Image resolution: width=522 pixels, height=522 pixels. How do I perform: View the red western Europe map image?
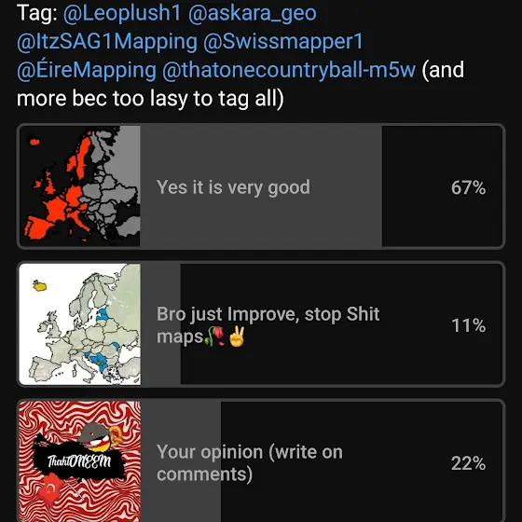click(x=80, y=186)
